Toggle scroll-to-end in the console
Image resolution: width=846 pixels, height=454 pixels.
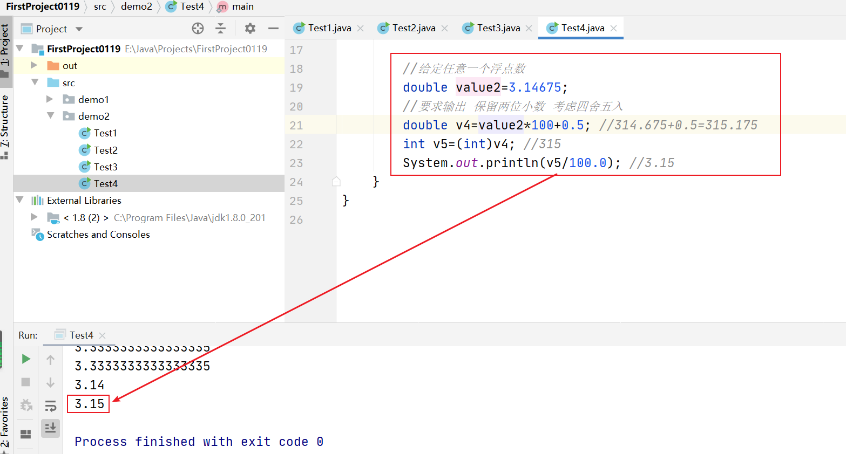50,428
